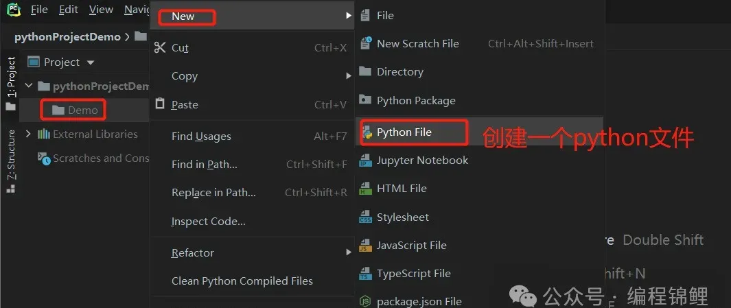Click the Paste clipboard icon

(160, 104)
